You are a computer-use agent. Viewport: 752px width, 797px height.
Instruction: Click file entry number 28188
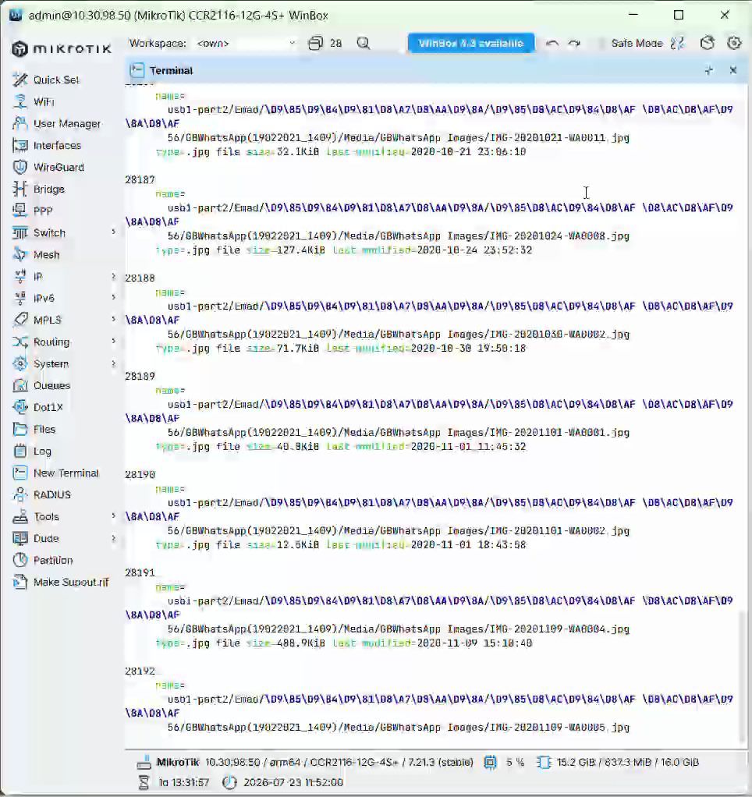tap(140, 278)
